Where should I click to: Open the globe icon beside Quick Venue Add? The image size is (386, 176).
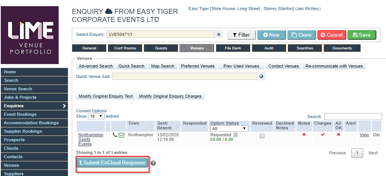click(261, 76)
